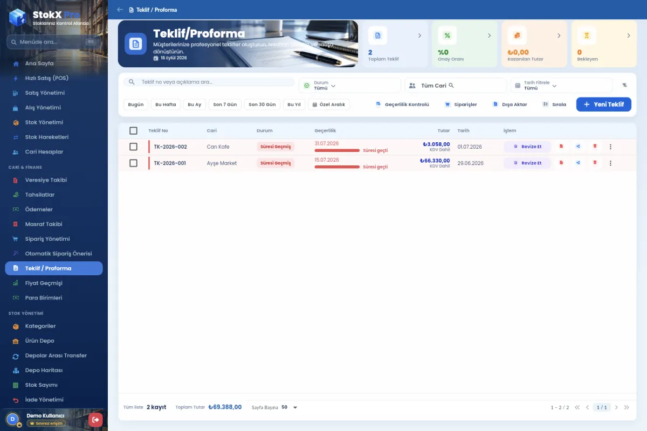Click the clear filters funnel icon
The height and width of the screenshot is (431, 647).
(624, 85)
